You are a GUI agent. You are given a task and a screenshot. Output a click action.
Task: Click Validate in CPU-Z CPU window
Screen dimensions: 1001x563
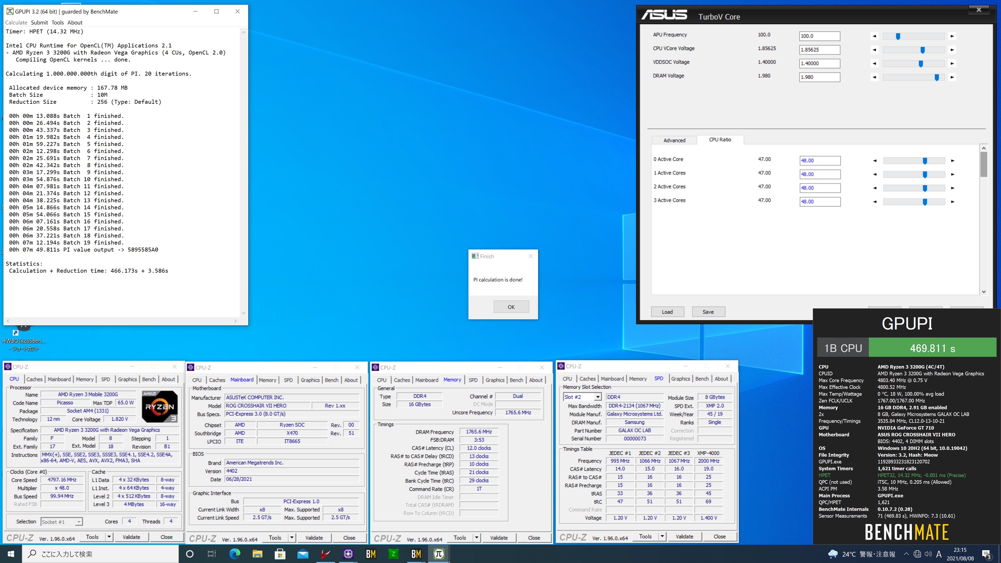click(131, 537)
